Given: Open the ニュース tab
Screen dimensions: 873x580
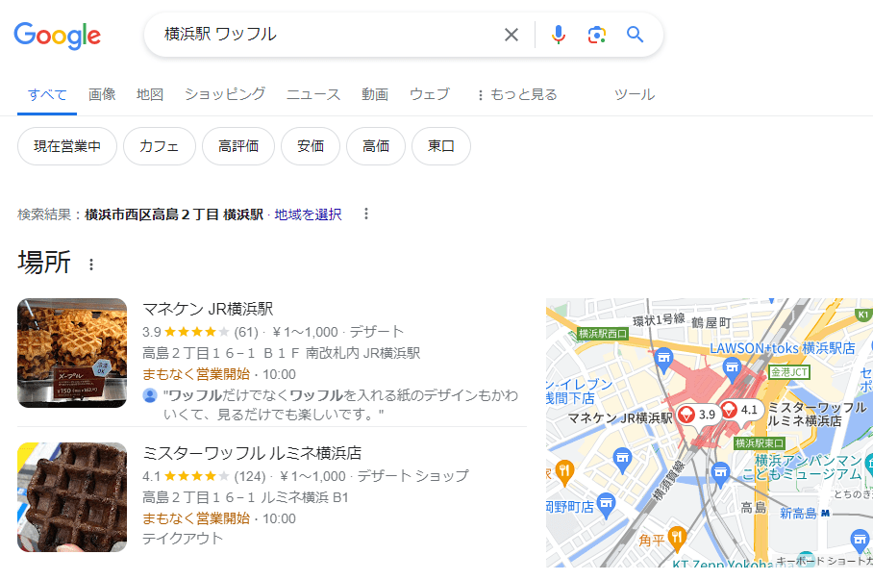Looking at the screenshot, I should 312,94.
